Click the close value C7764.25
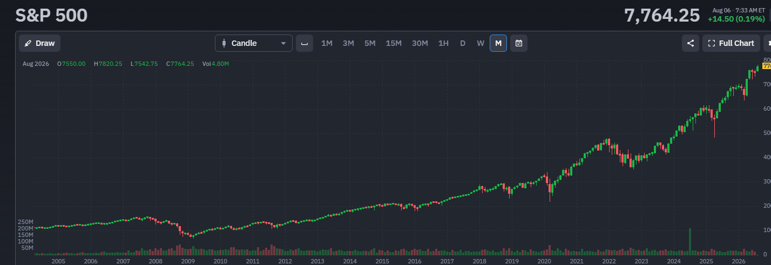Viewport: 771px width, 265px height. click(x=180, y=64)
